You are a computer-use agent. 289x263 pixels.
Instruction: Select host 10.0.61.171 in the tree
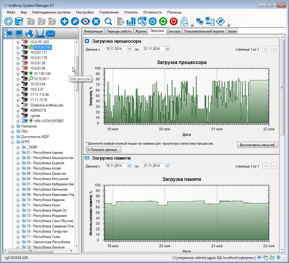tap(39, 53)
